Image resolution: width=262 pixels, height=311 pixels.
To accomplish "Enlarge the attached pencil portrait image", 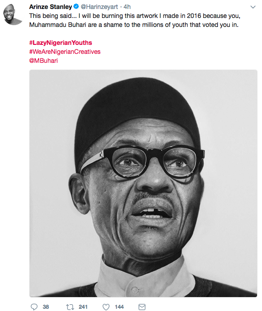I will click(143, 183).
